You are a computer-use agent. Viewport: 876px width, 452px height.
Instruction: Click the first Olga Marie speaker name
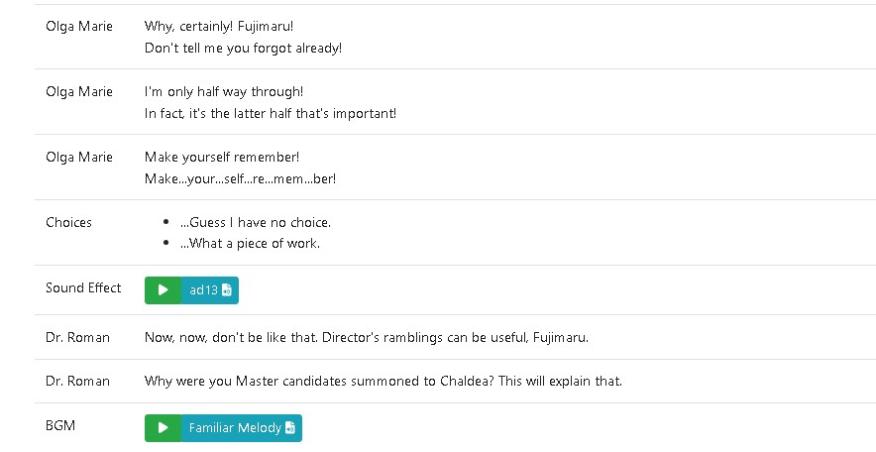pyautogui.click(x=79, y=26)
